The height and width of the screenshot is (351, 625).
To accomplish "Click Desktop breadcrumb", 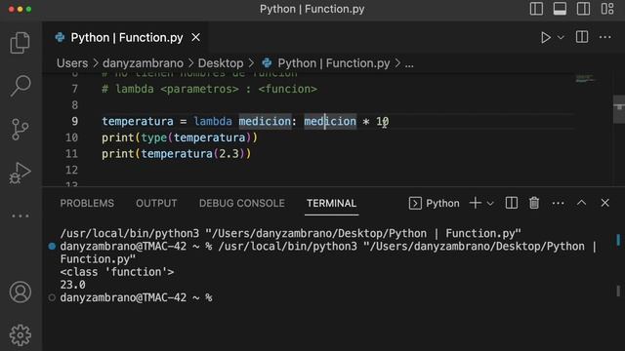I will coord(221,63).
